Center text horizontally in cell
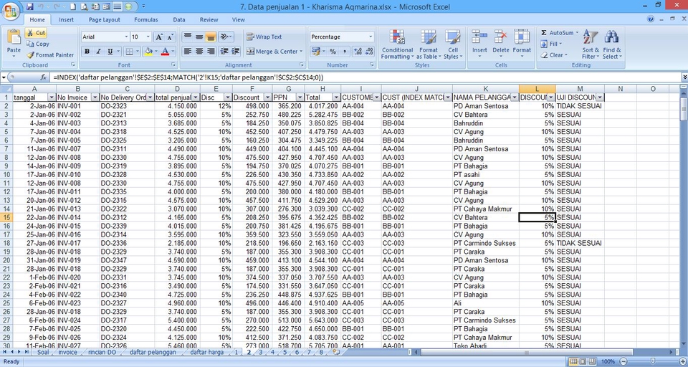688x367 pixels. [x=199, y=52]
